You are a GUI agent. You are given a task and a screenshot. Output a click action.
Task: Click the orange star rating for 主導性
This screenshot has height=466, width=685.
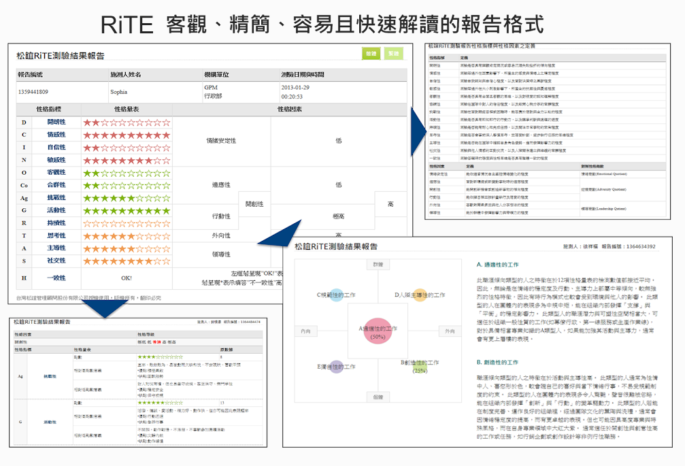coord(127,249)
